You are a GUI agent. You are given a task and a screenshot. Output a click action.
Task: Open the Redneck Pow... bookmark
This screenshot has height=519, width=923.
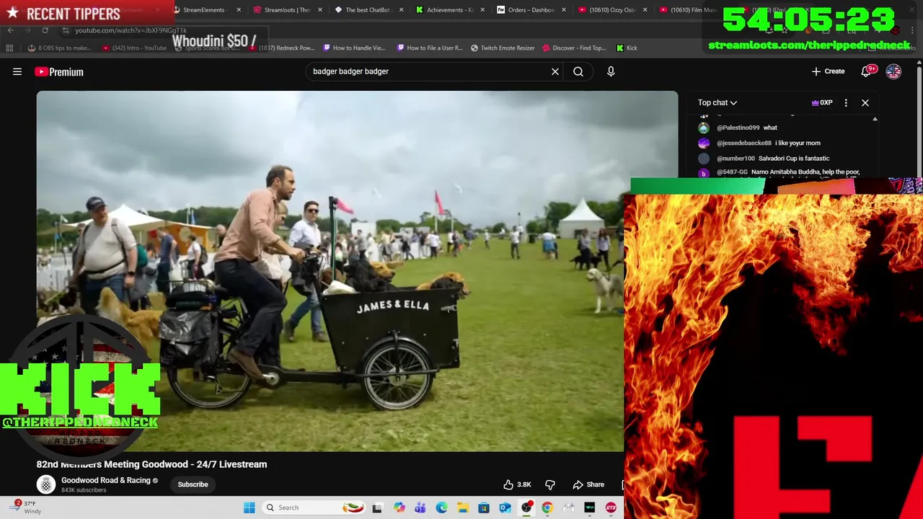click(x=281, y=48)
